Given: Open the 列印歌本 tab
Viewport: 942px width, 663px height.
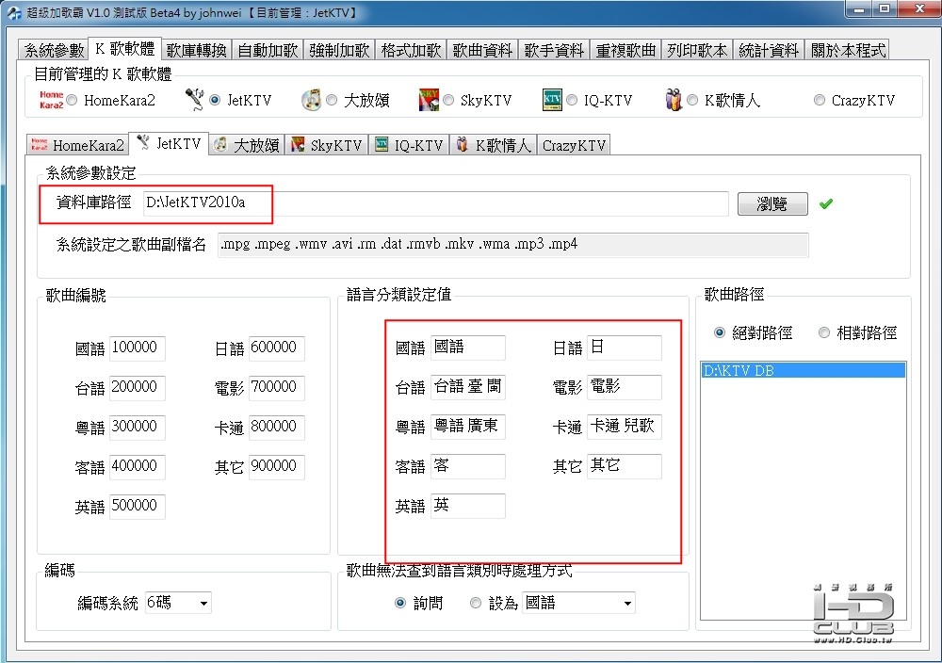Looking at the screenshot, I should pos(697,50).
